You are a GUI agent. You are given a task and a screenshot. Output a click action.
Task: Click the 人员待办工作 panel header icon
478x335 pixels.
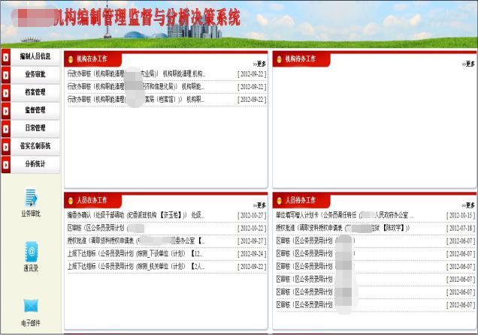point(279,200)
